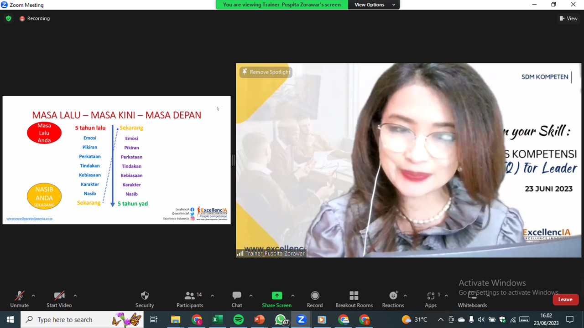The image size is (584, 328).
Task: Open the last Chrome icon in taskbar
Action: (x=364, y=319)
